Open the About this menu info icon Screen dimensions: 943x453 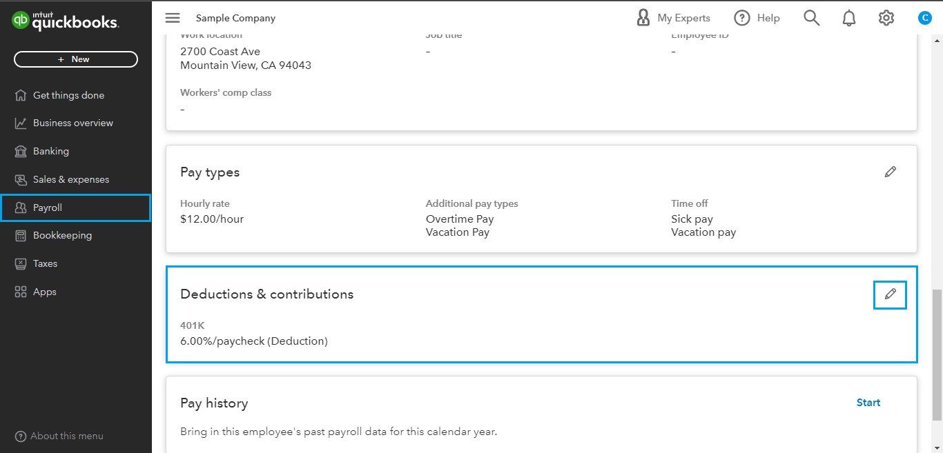click(x=21, y=436)
